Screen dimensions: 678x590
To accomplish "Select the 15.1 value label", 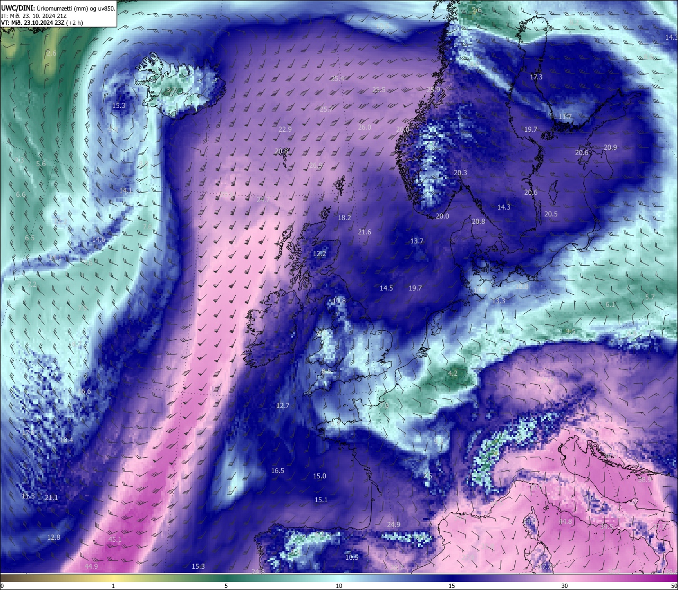I will (321, 500).
